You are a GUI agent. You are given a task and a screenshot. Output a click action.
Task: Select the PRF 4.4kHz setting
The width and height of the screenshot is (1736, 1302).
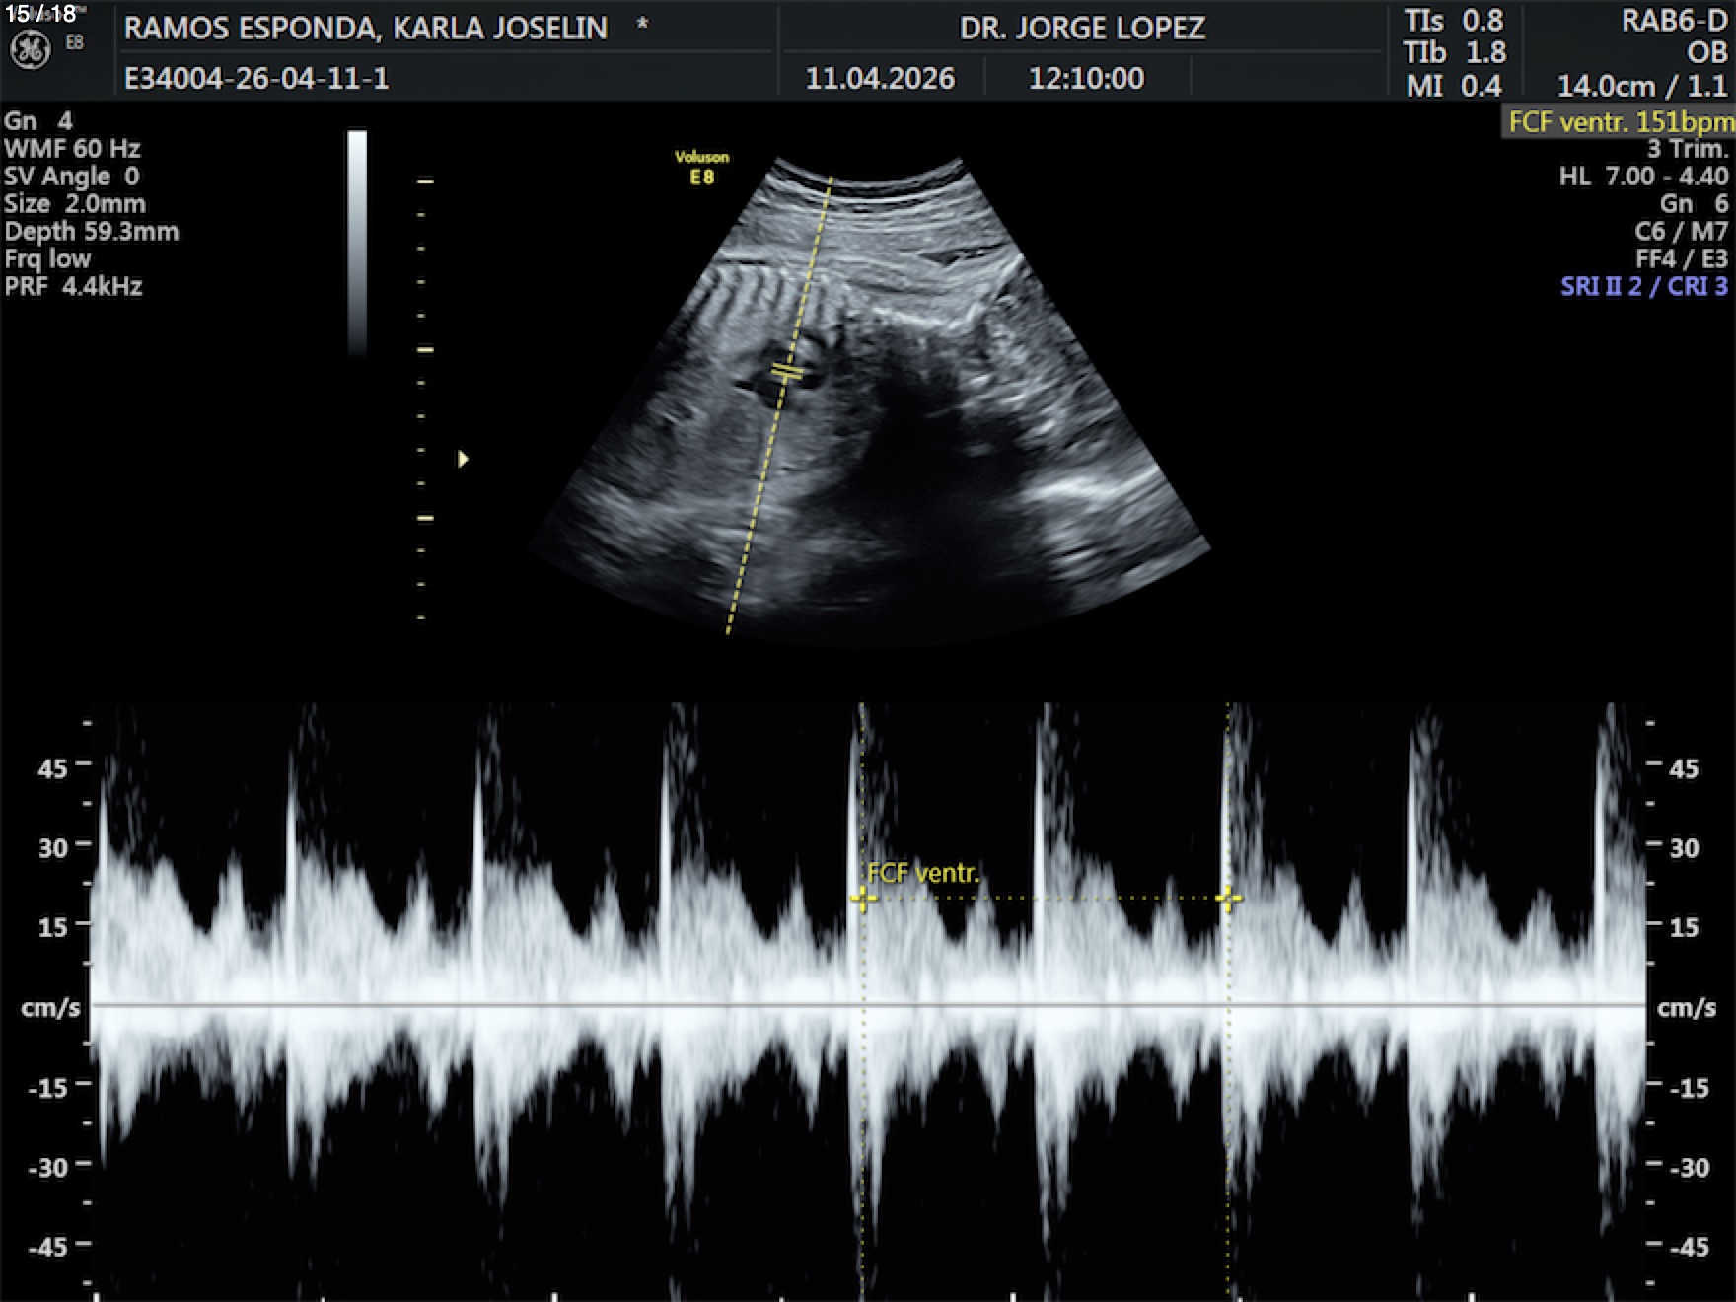pos(73,287)
